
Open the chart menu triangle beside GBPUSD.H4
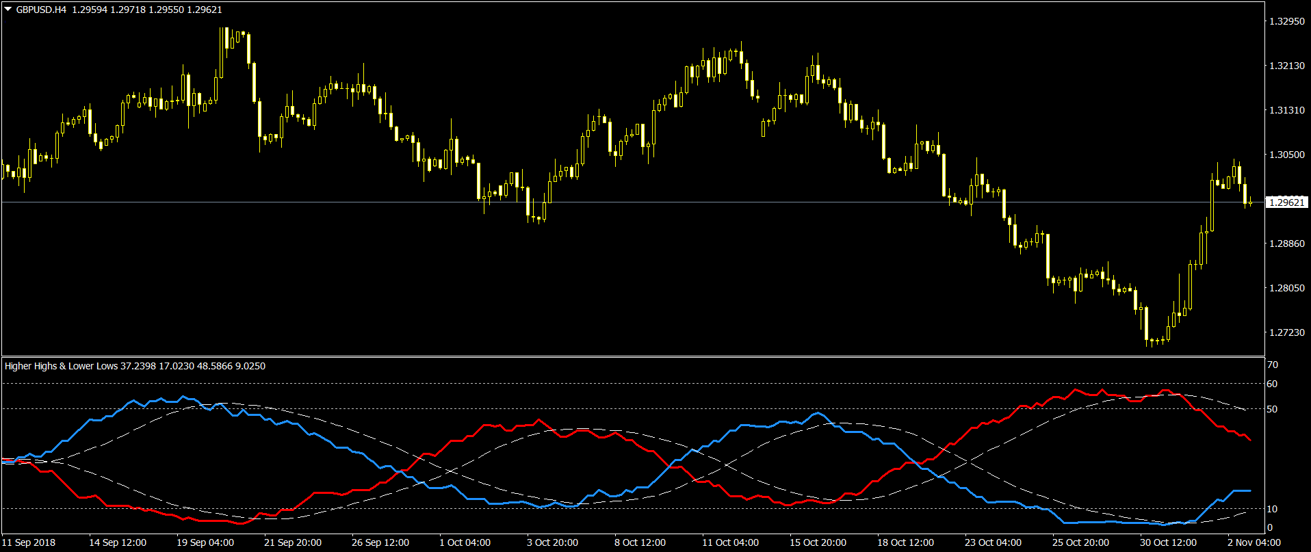pos(8,10)
